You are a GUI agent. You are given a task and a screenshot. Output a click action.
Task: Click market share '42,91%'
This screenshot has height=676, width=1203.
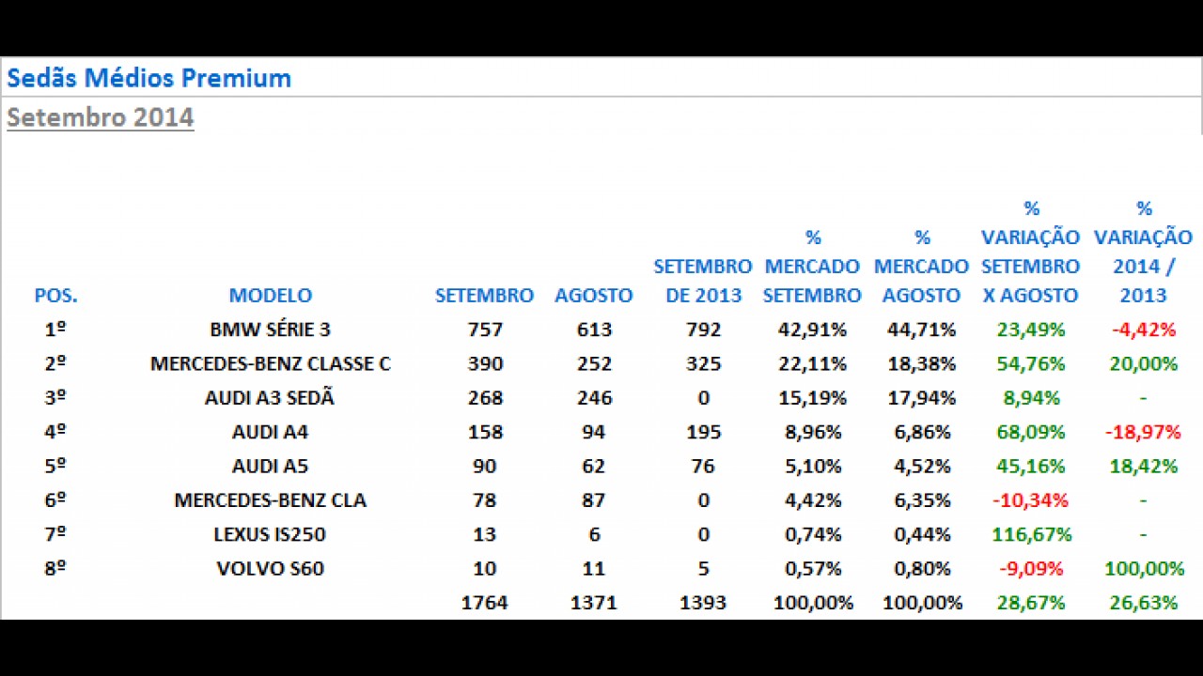(812, 330)
